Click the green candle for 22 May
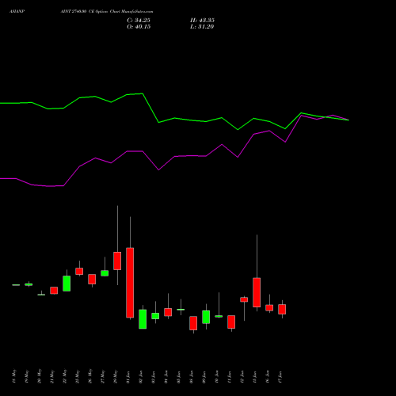Viewport: 396px width, 396px height. pyautogui.click(x=67, y=284)
